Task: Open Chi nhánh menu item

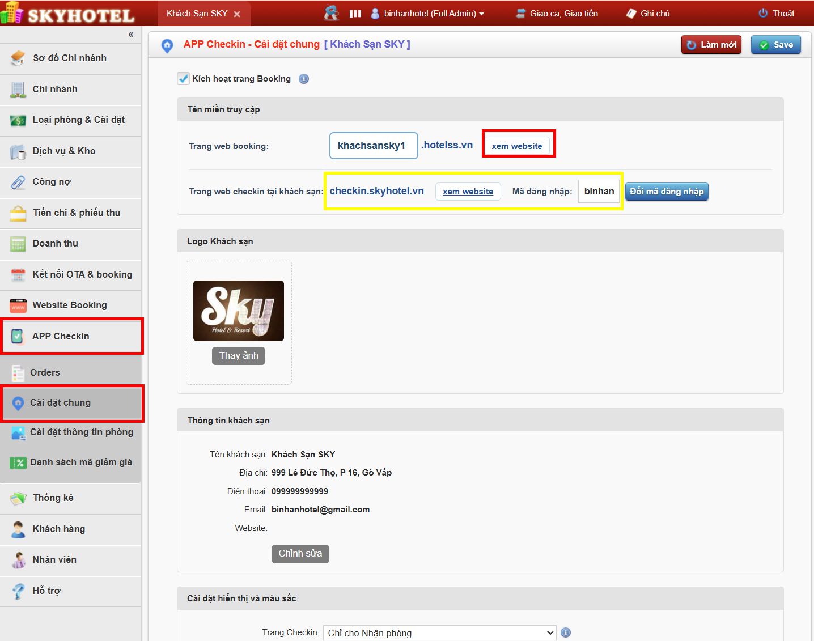Action: tap(70, 90)
